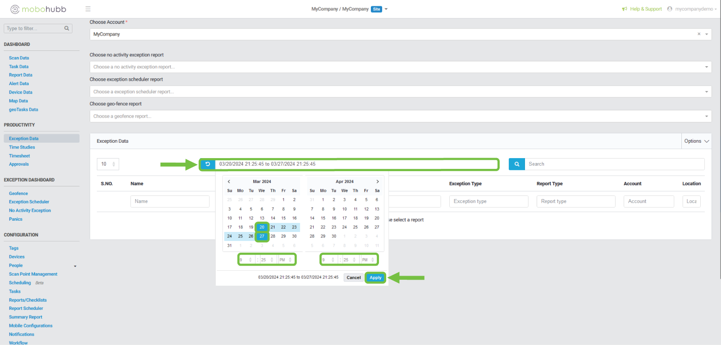The height and width of the screenshot is (345, 721).
Task: Click the date range reset icon
Action: (208, 164)
